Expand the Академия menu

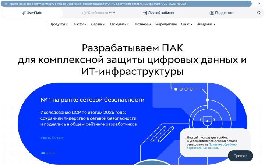[206, 24]
